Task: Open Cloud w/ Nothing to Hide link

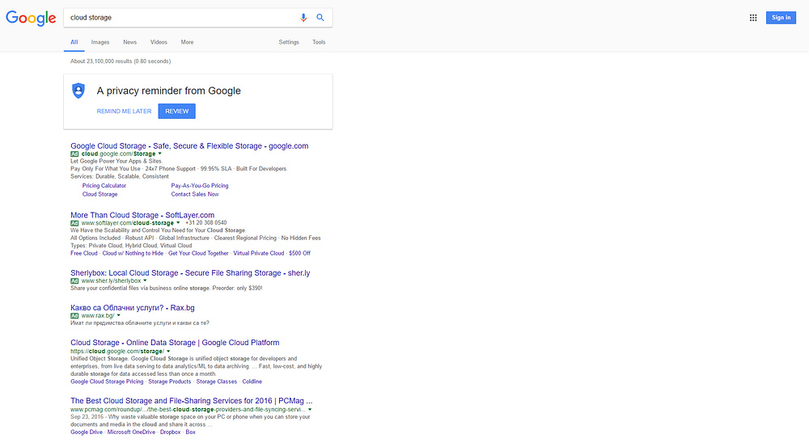Action: click(x=133, y=253)
